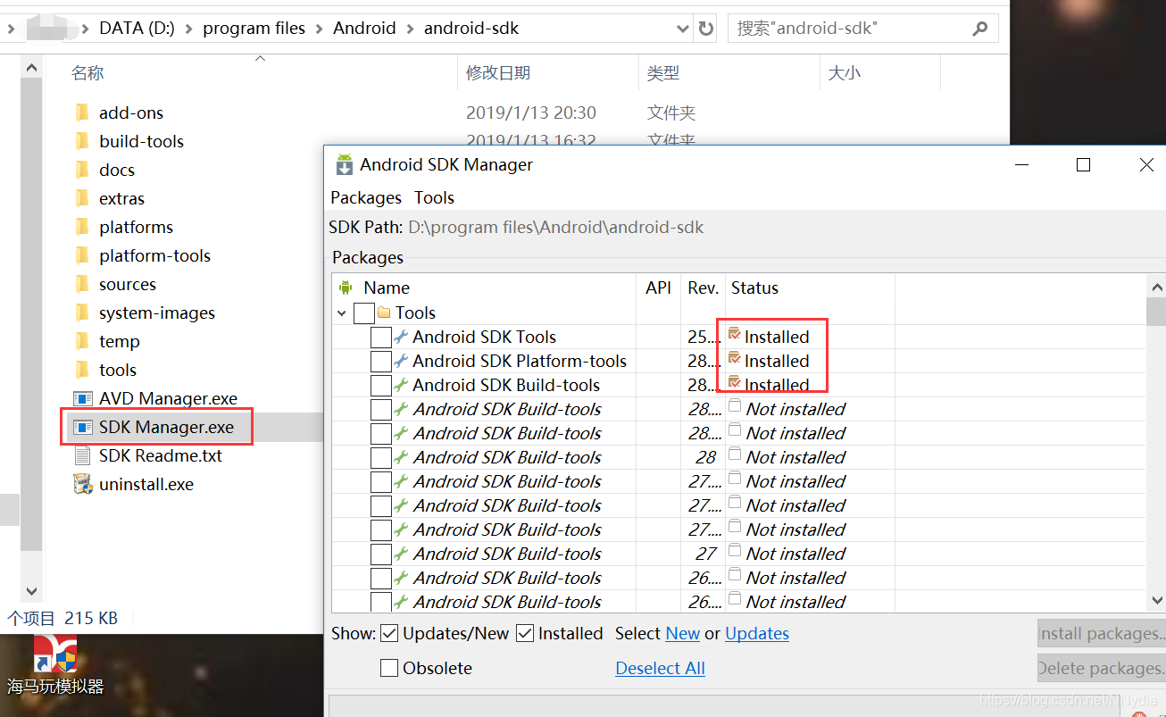1166x717 pixels.
Task: Click the Delete packages button
Action: [1102, 668]
